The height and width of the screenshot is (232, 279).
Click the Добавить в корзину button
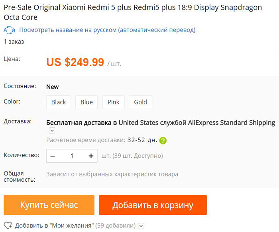[x=153, y=205]
